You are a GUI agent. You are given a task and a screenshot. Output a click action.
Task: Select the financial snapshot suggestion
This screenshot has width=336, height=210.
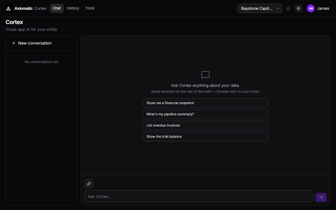click(x=205, y=103)
